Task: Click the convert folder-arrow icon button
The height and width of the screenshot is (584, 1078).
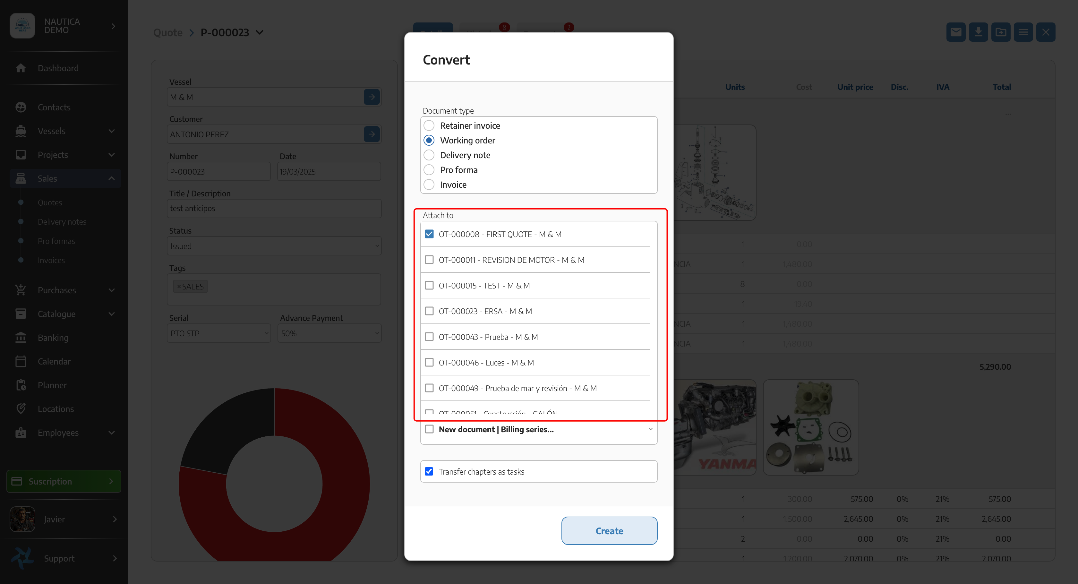Action: coord(1001,32)
